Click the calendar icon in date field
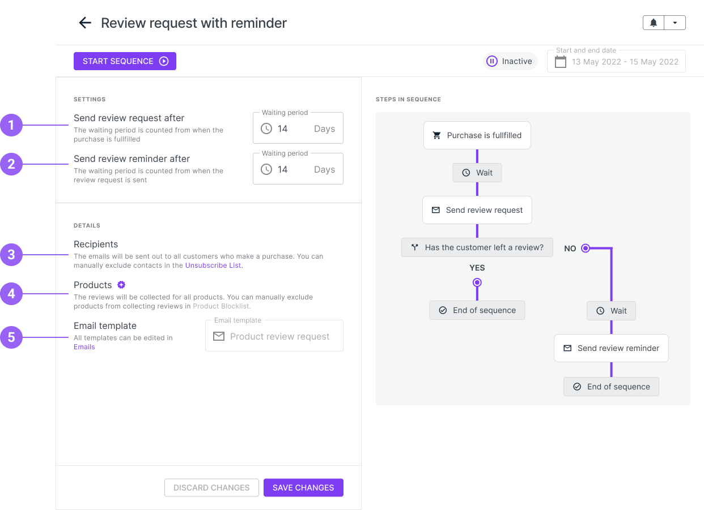The height and width of the screenshot is (510, 704). [561, 62]
